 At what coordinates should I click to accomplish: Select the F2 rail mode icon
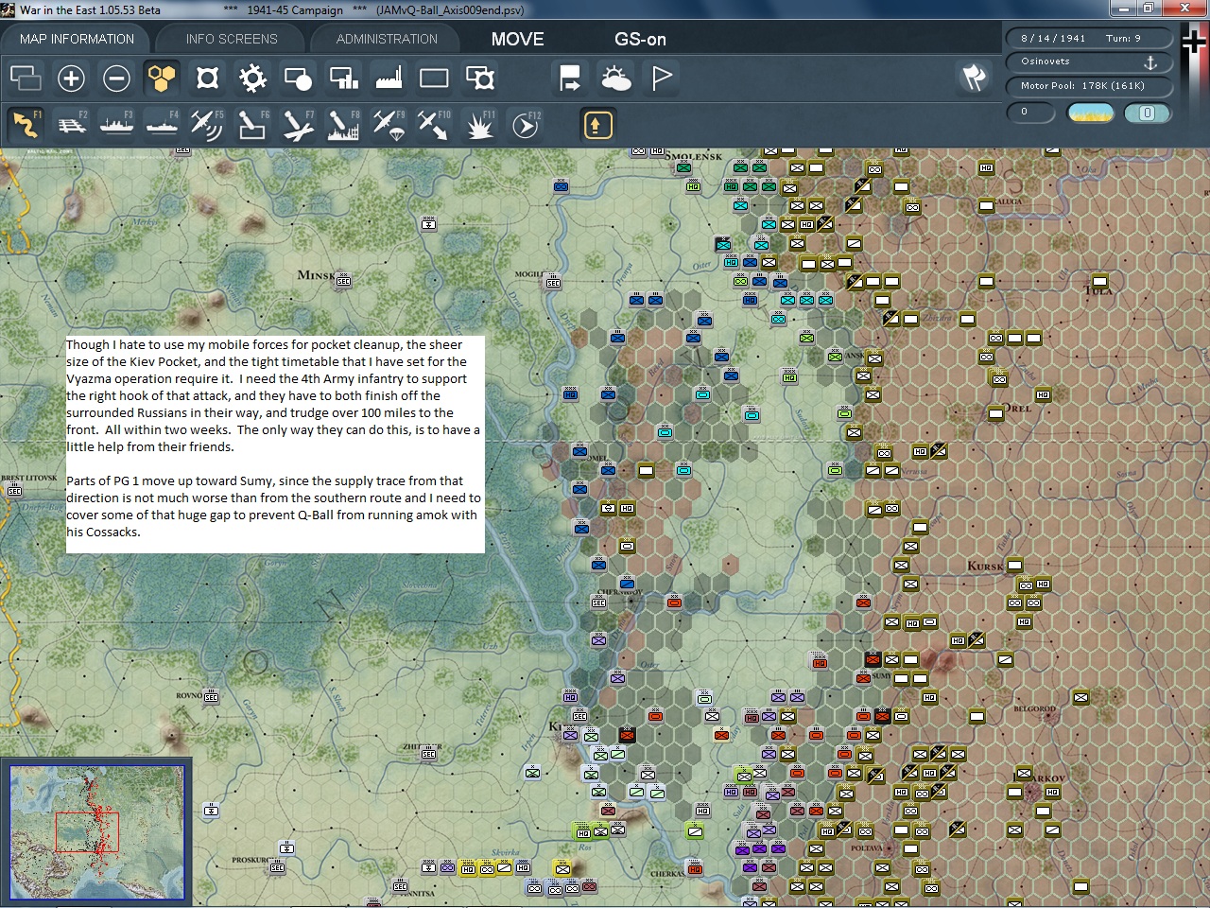pos(71,125)
